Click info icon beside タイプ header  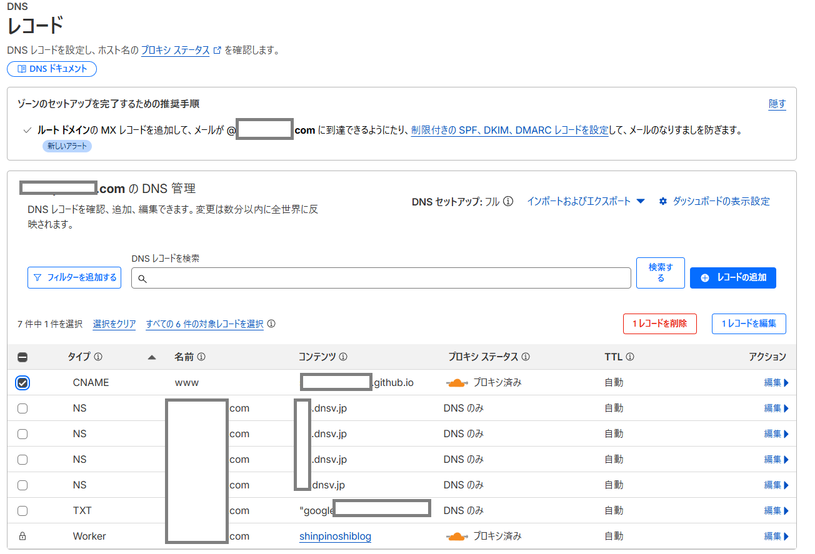click(x=98, y=357)
